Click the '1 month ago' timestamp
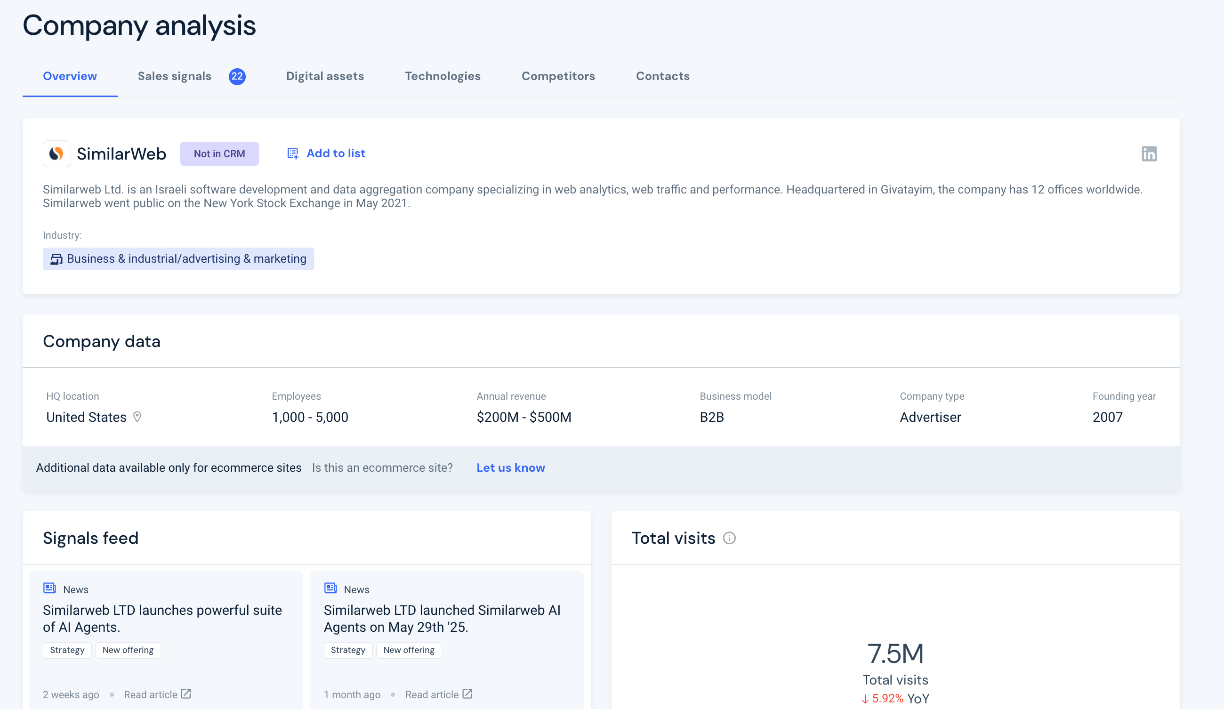 click(x=352, y=694)
